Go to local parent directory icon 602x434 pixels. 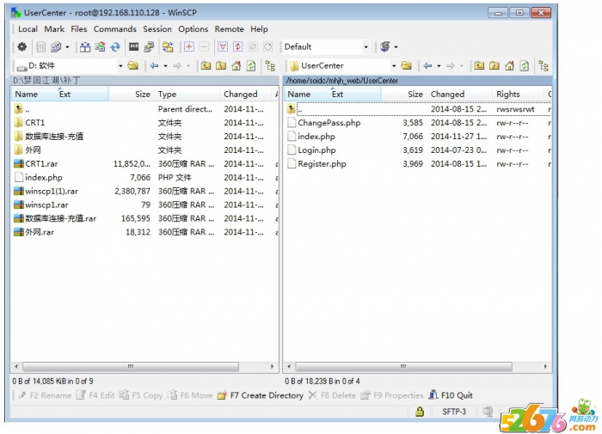(206, 65)
